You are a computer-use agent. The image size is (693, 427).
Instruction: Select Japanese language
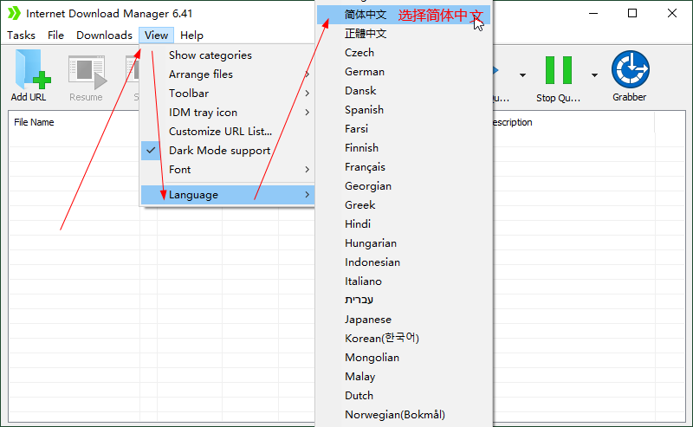(404, 319)
